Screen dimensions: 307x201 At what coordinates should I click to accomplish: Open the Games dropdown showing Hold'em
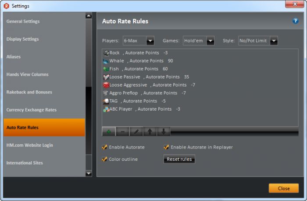click(x=199, y=41)
